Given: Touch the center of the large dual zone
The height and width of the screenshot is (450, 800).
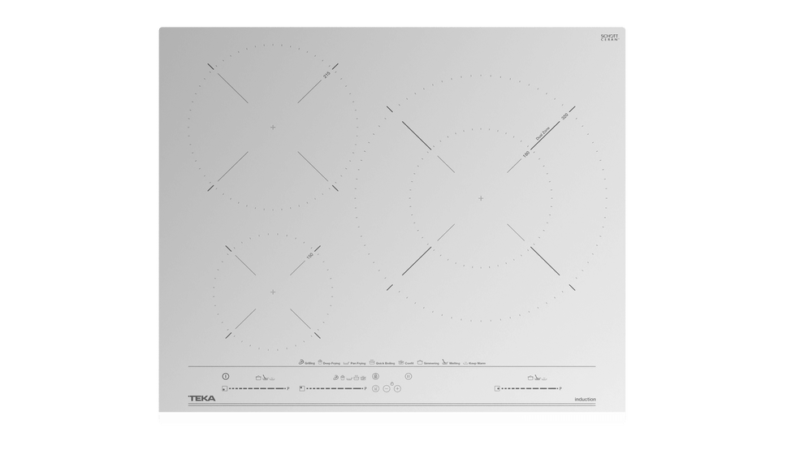Looking at the screenshot, I should pyautogui.click(x=481, y=197).
